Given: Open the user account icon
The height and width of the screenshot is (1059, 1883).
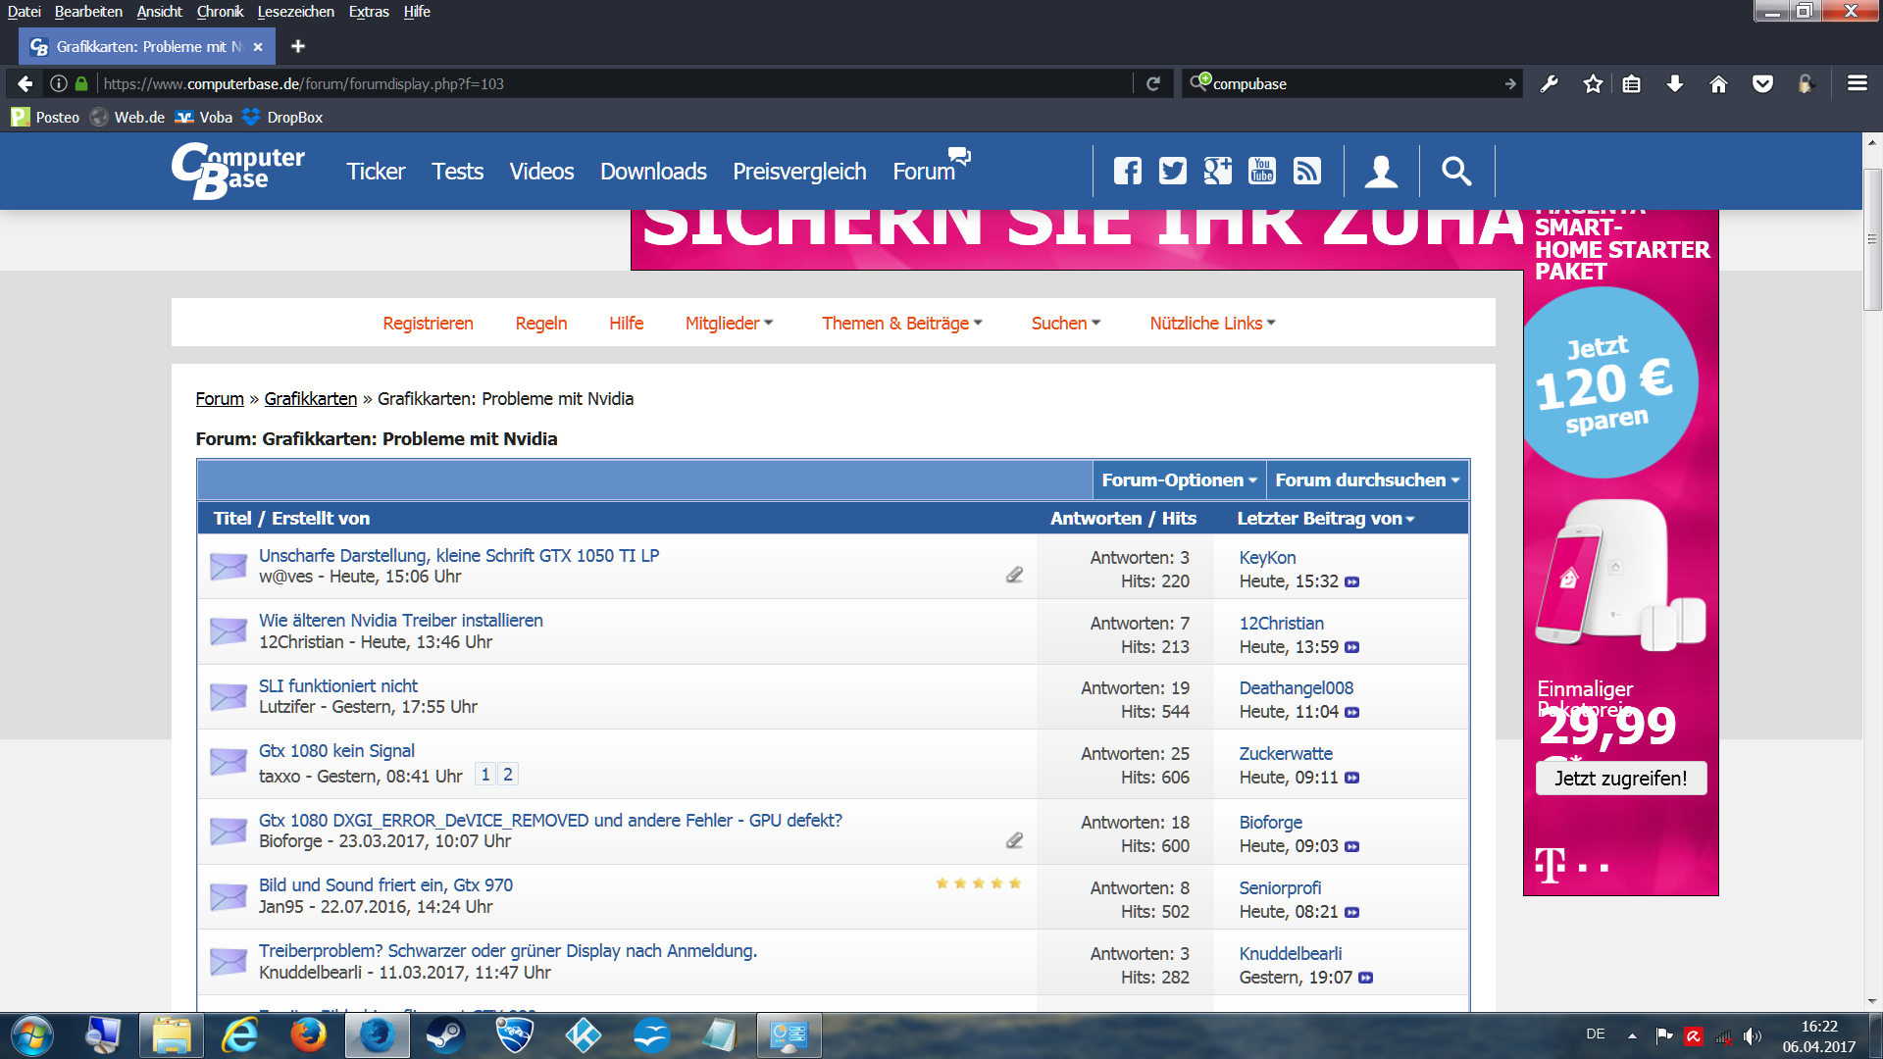Looking at the screenshot, I should [1381, 172].
